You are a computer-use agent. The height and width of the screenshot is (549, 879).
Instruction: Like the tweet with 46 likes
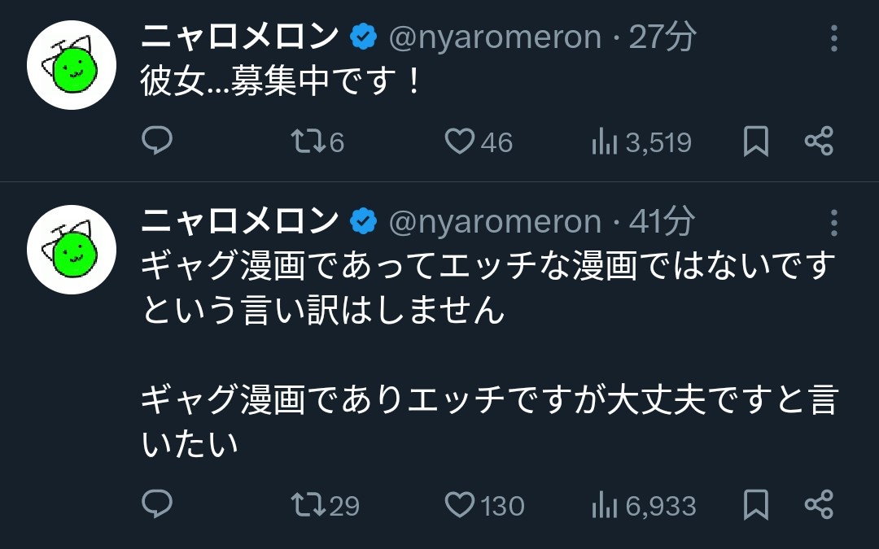tap(460, 142)
